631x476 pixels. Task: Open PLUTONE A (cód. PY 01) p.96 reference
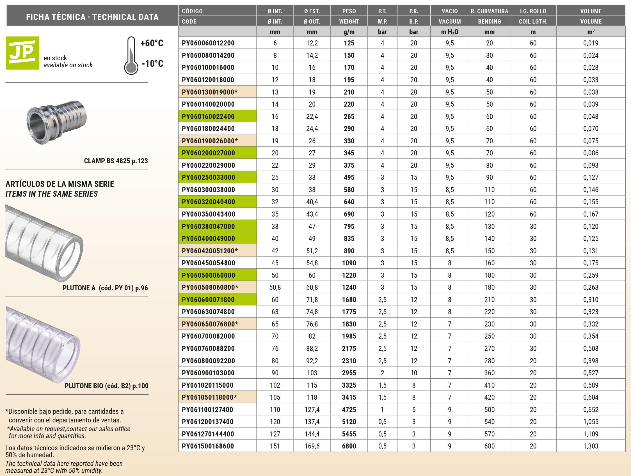click(105, 288)
